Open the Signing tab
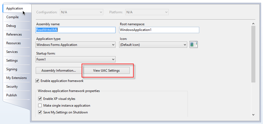This screenshot has width=263, height=124. pyautogui.click(x=12, y=69)
